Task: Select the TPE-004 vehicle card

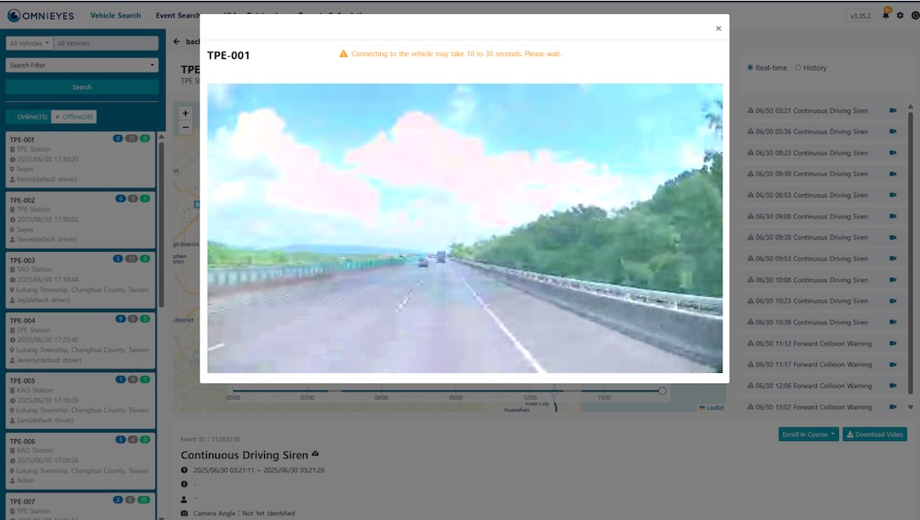Action: point(80,341)
